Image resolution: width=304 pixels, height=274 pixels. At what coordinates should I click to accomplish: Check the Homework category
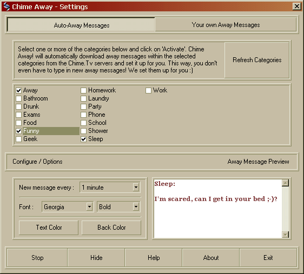coord(83,90)
